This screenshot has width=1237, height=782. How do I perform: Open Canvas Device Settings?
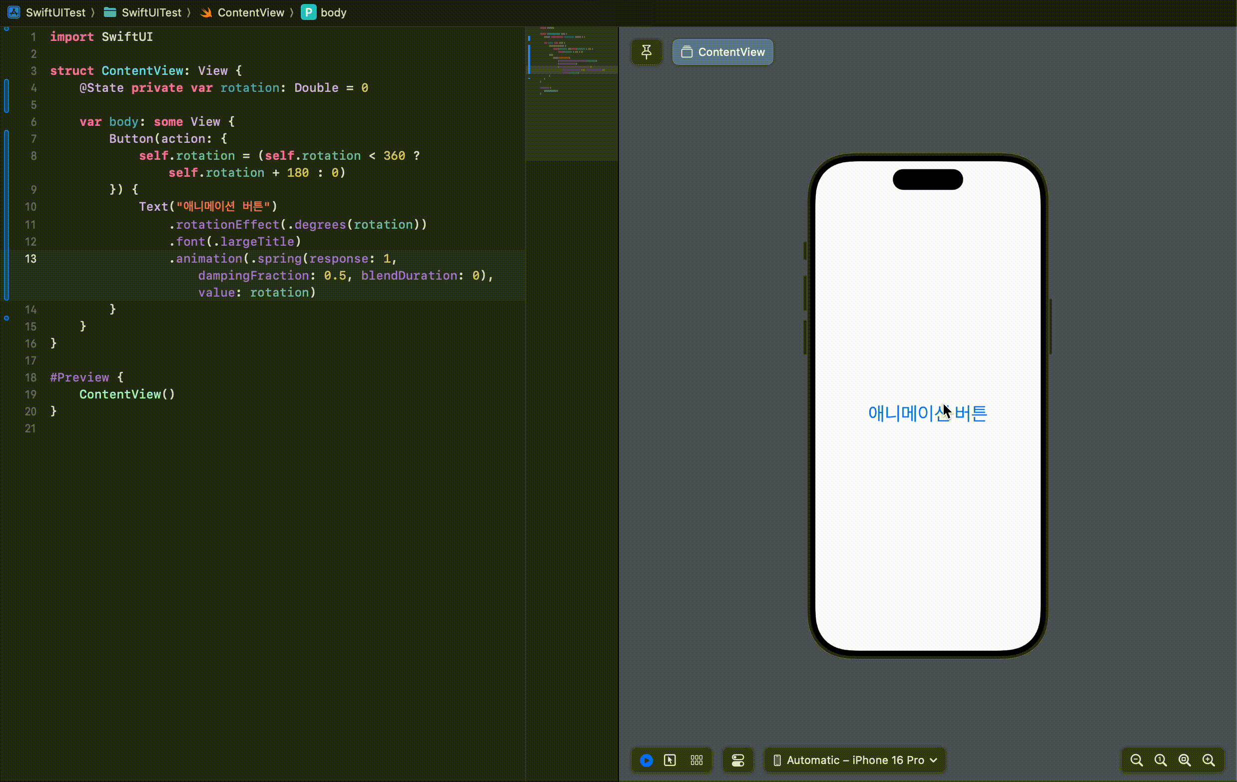[x=738, y=761]
